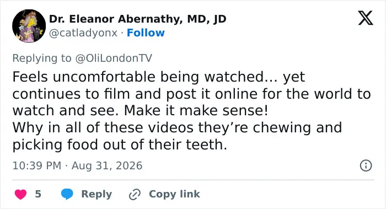Open the cat lady profile avatar
The height and width of the screenshot is (209, 386).
tap(29, 26)
